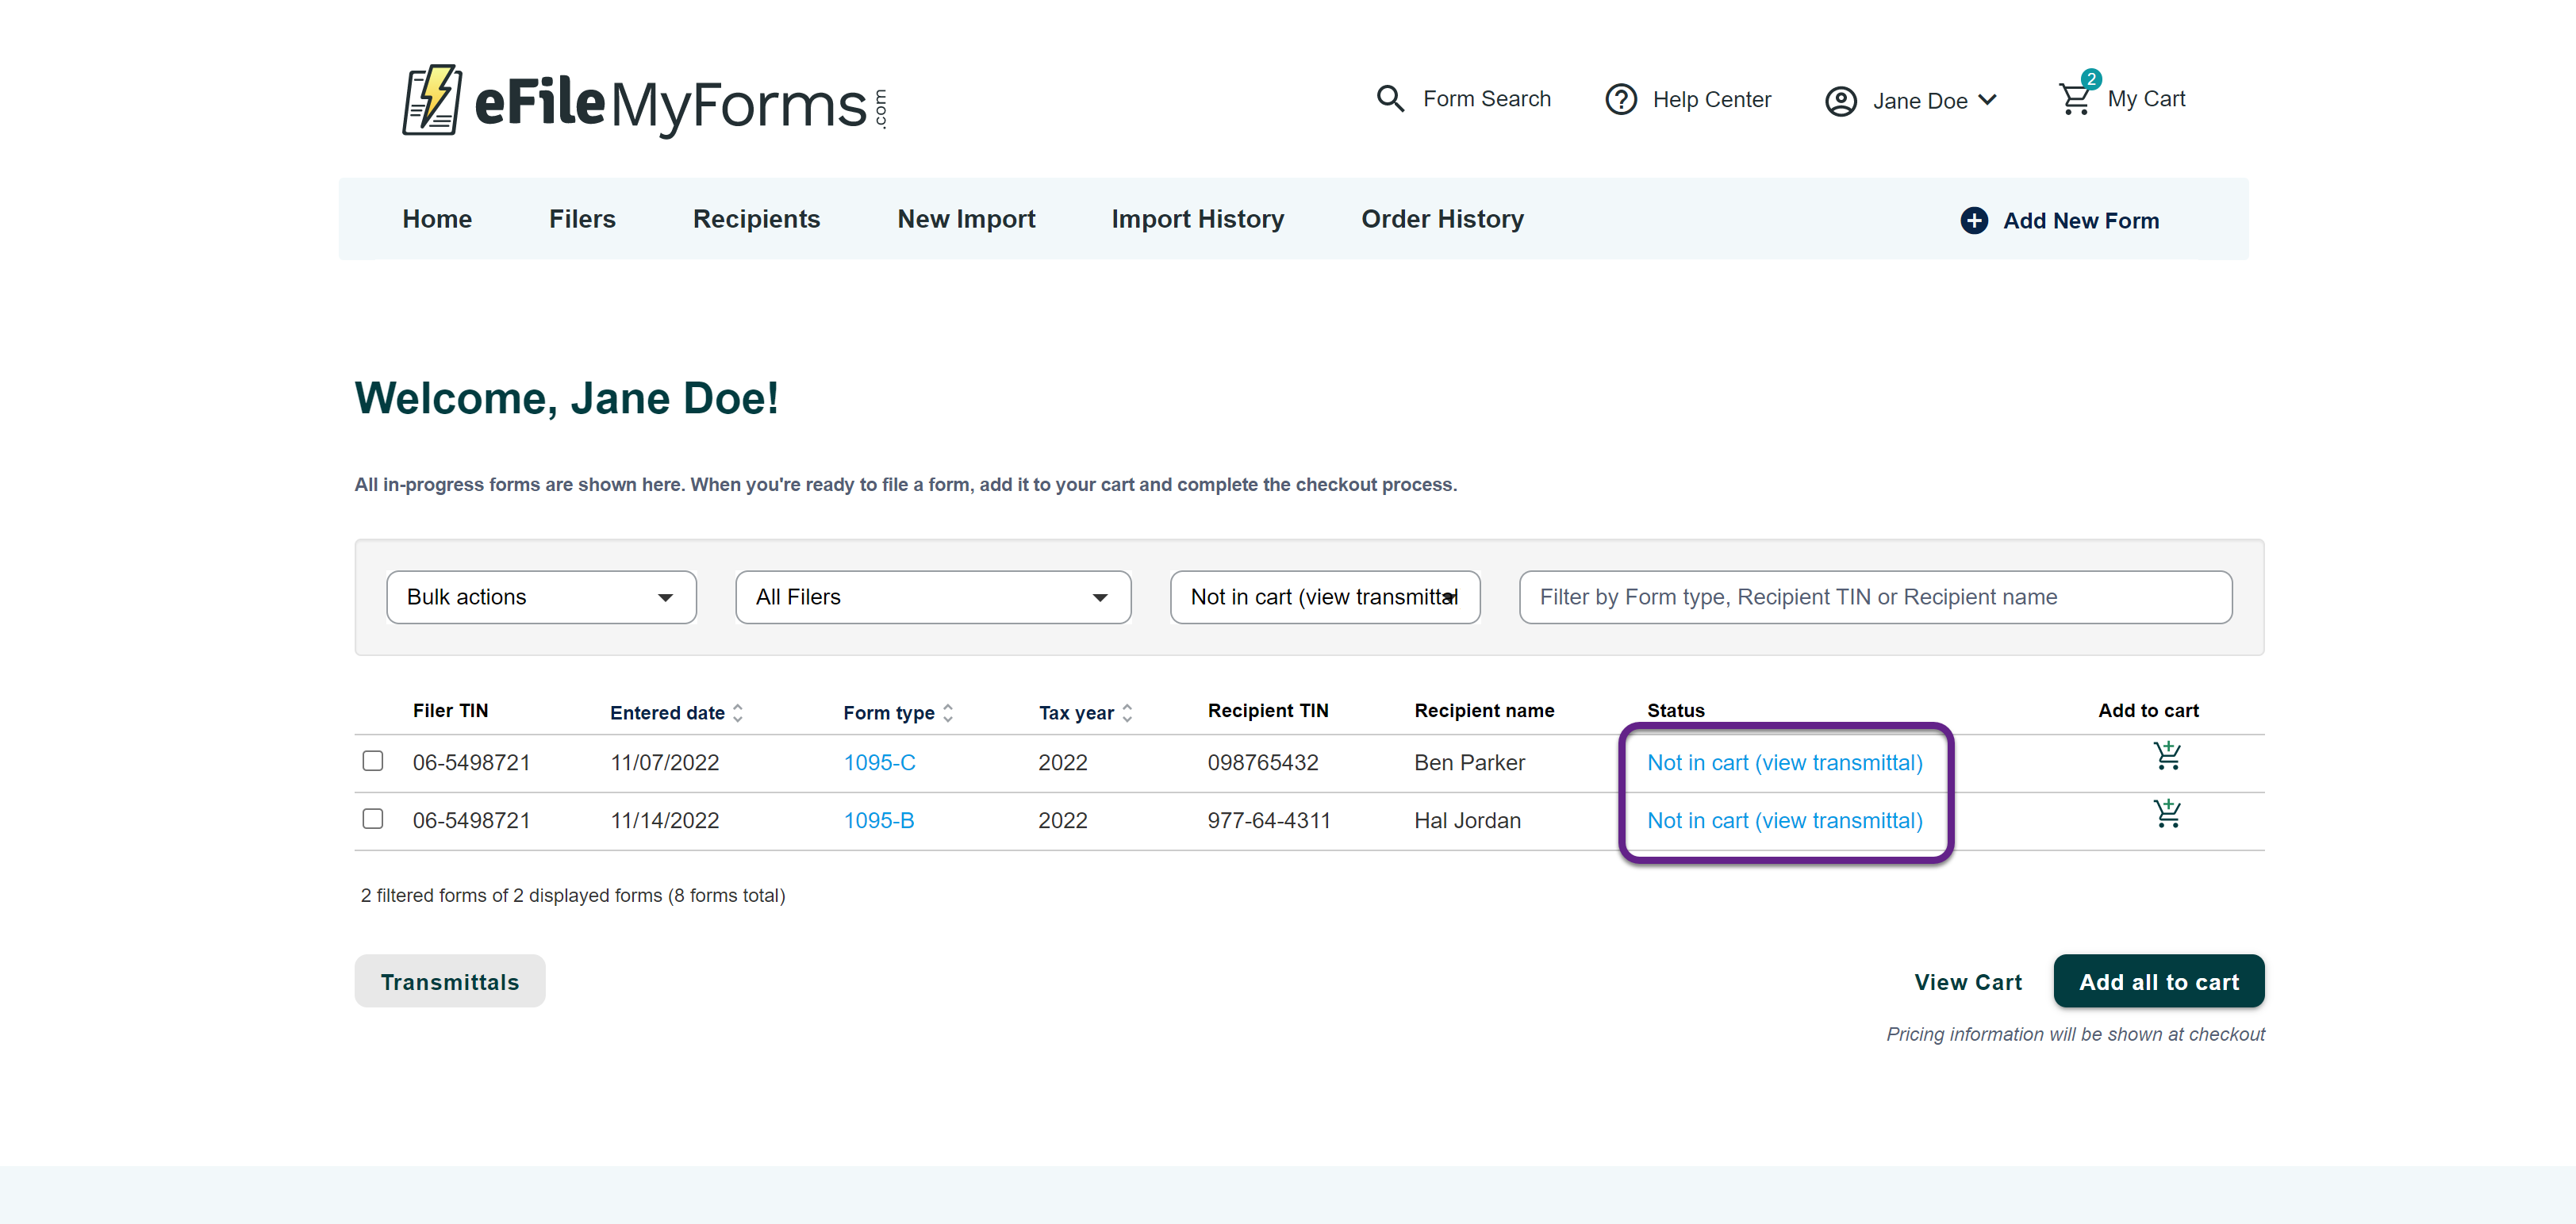Open the Import History menu item

coord(1197,219)
